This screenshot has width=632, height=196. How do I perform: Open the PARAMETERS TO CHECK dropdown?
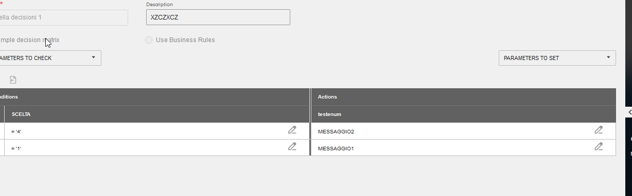50,58
